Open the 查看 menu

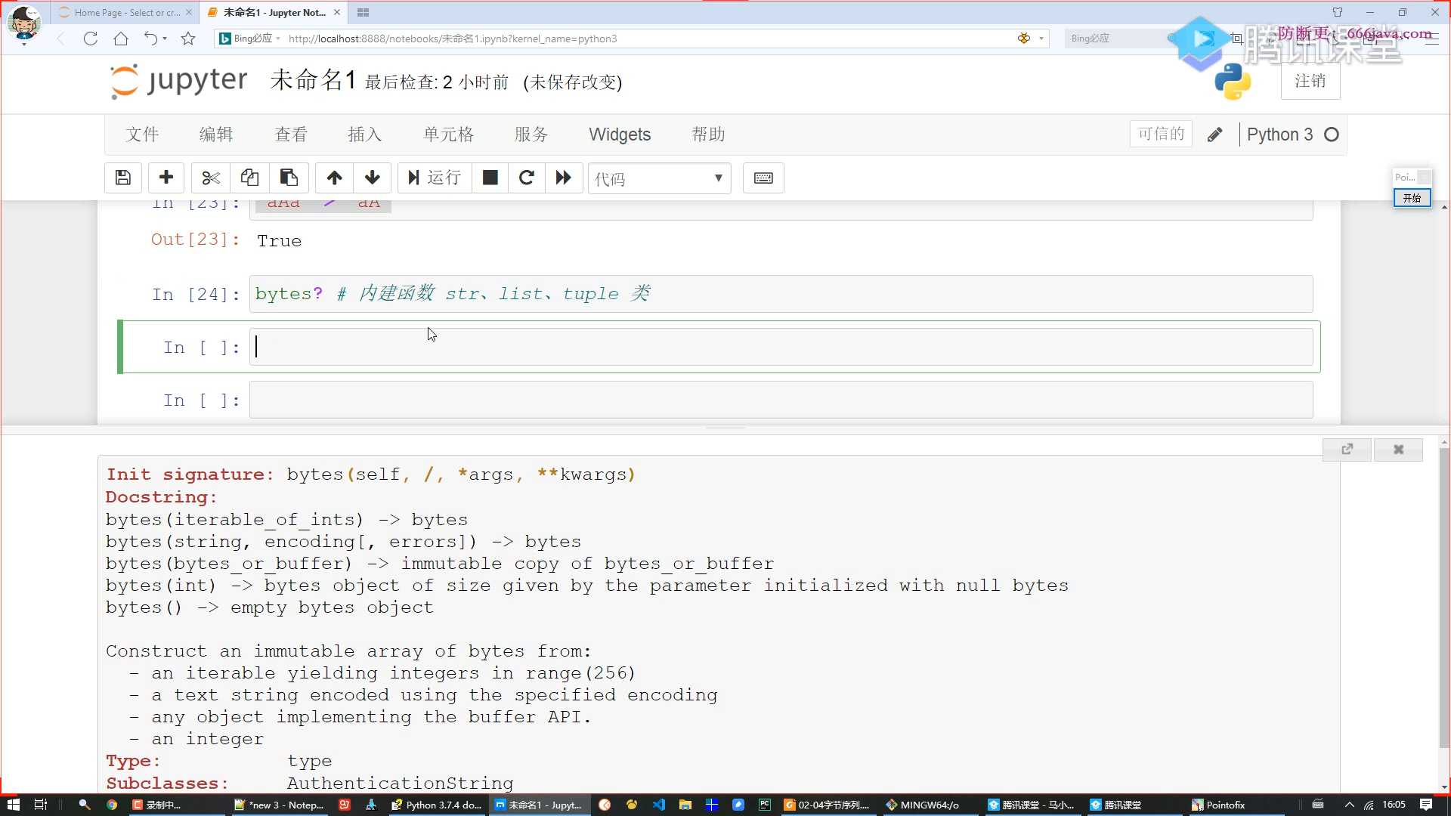tap(291, 134)
